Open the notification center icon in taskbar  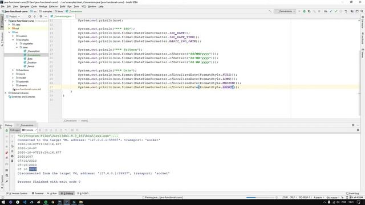[x=359, y=202]
